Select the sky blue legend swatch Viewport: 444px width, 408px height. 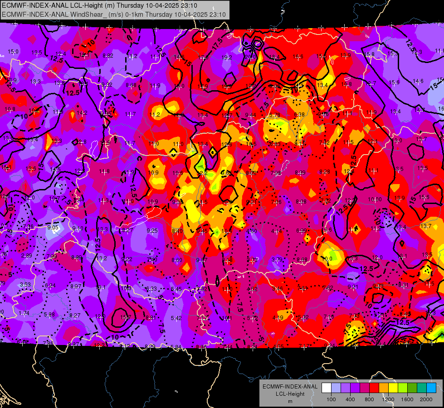(431, 388)
